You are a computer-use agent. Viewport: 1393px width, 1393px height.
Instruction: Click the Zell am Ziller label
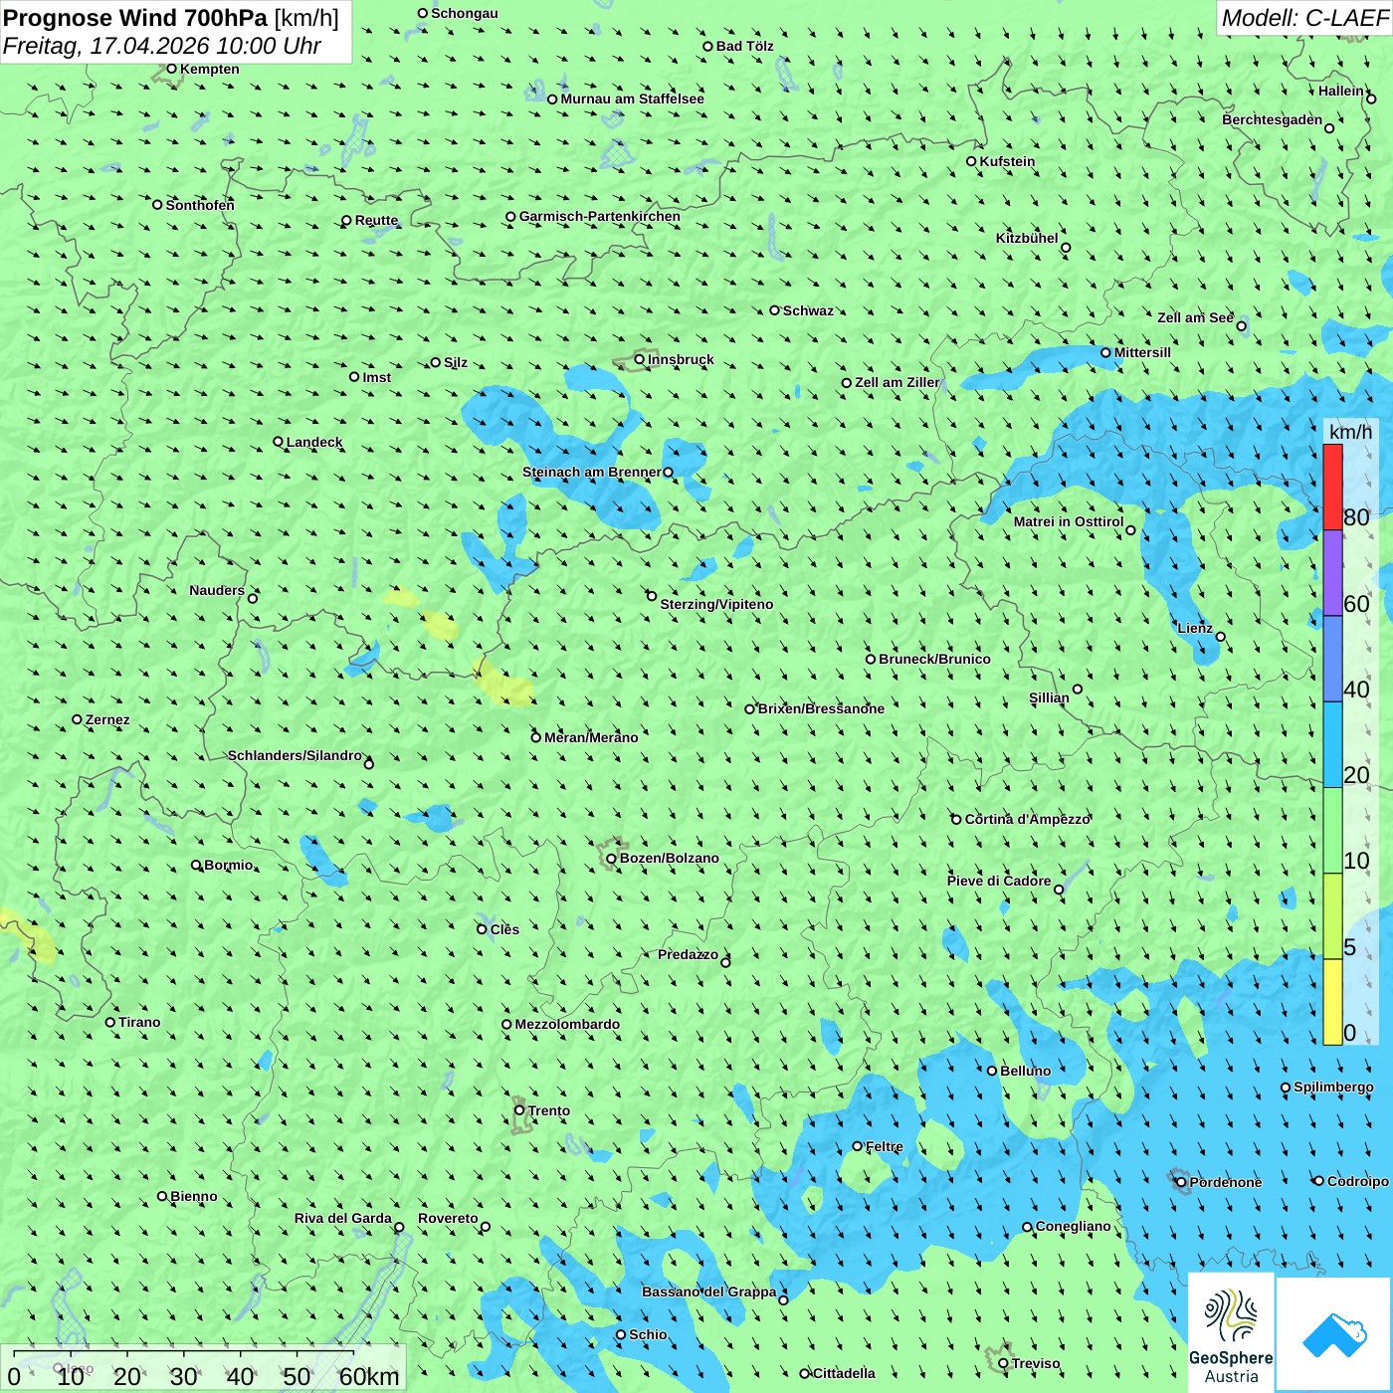896,382
